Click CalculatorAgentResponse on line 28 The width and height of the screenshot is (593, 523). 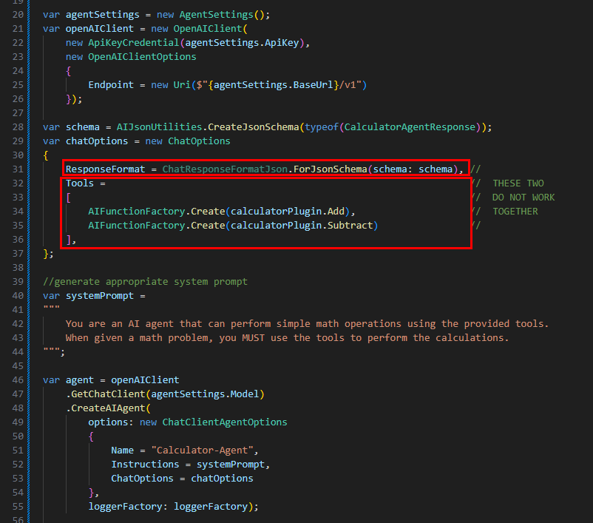click(x=410, y=127)
